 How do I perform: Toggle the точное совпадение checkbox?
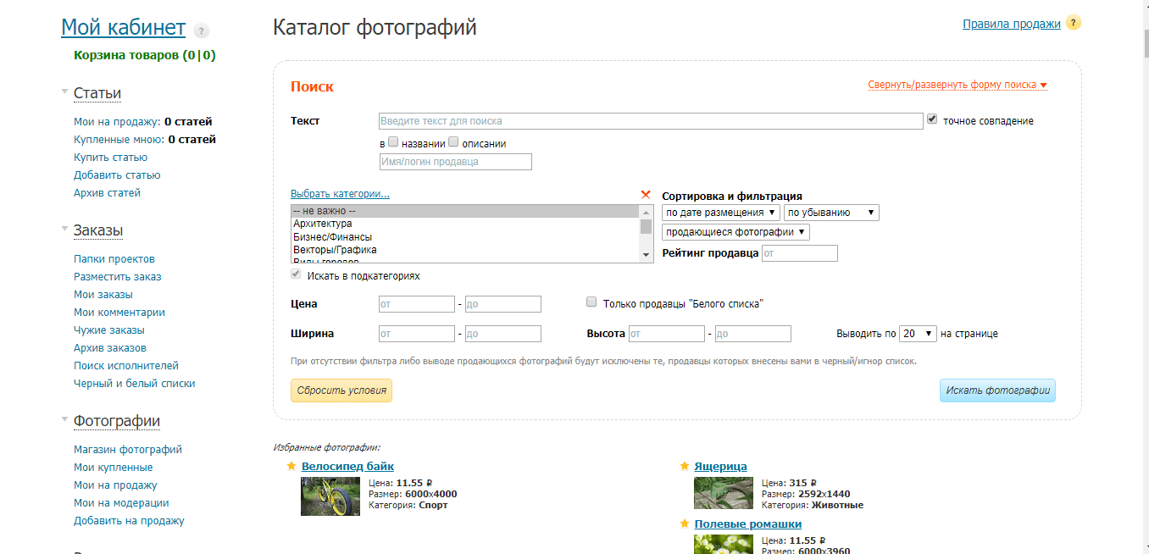tap(933, 119)
